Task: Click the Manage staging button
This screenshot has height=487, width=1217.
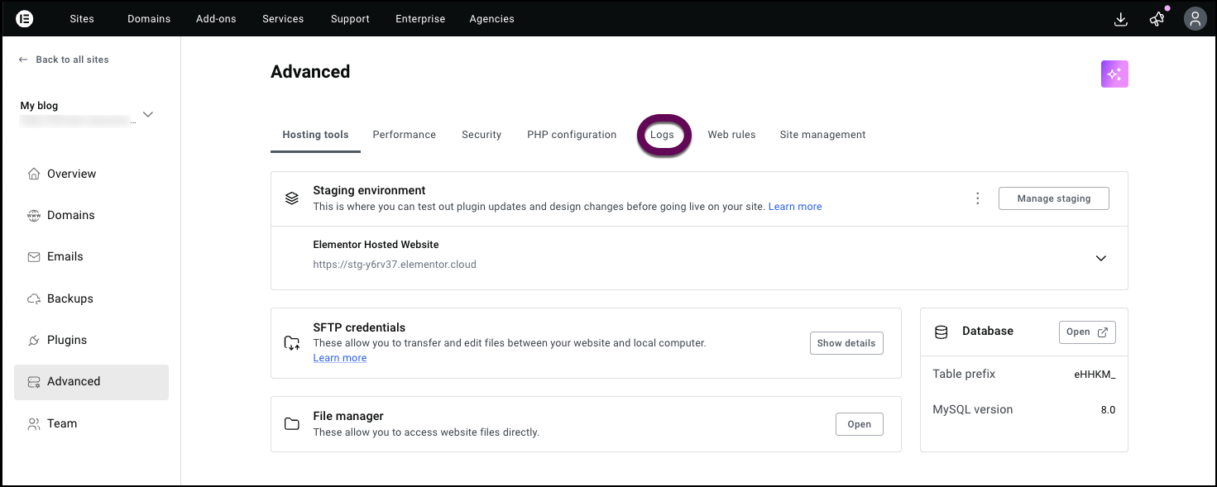Action: pos(1053,198)
